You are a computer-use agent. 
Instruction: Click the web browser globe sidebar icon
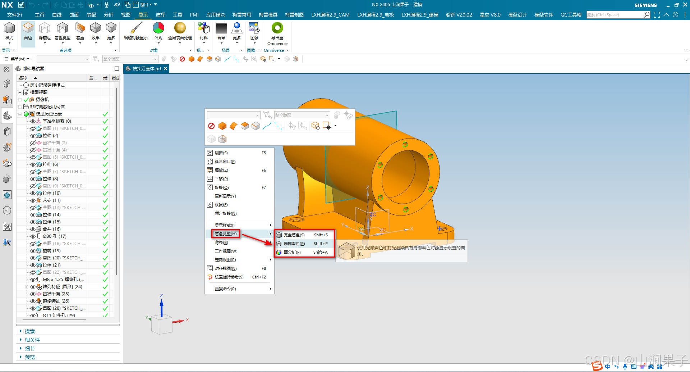pos(7,195)
